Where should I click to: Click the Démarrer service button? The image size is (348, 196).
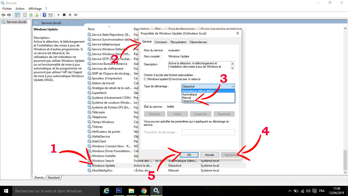click(x=155, y=114)
